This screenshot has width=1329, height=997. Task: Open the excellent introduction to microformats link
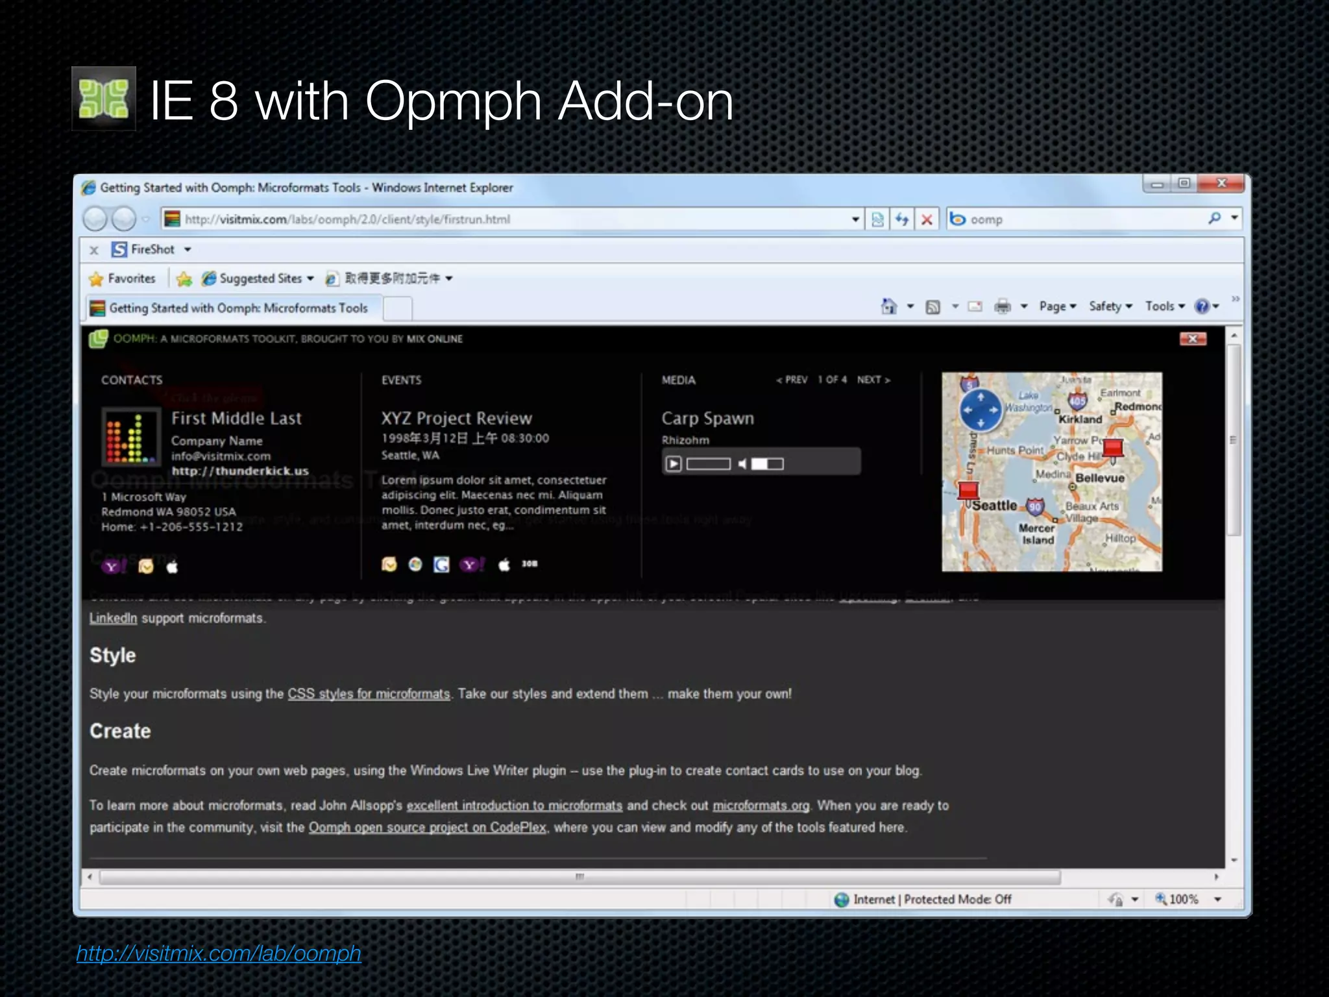[x=514, y=806]
